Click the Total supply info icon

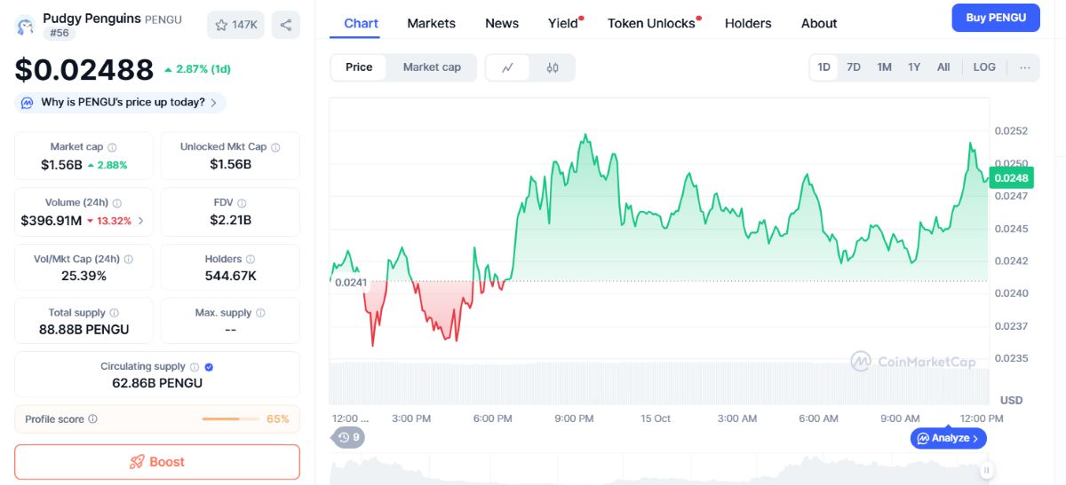click(114, 313)
